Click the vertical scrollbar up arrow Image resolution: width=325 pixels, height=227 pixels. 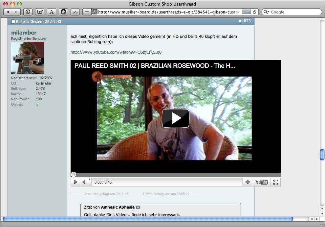(x=322, y=208)
